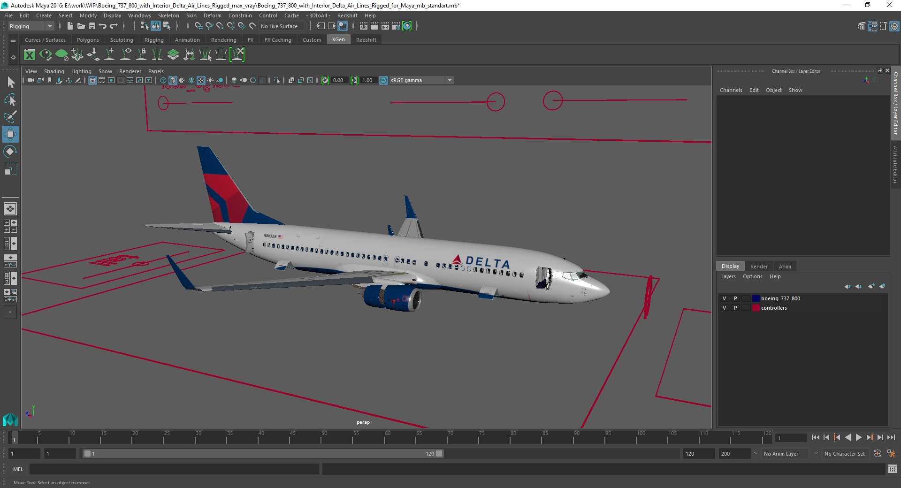Screen dimensions: 901x488
Task: Toggle viewport grid display
Action: (92, 80)
